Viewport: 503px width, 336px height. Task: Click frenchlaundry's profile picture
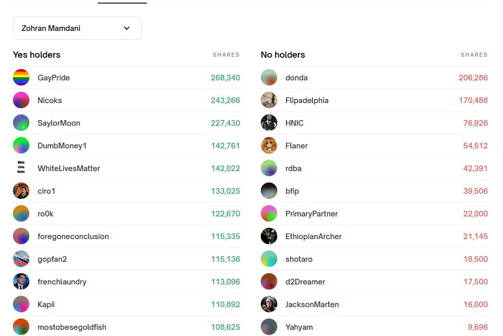tap(21, 282)
